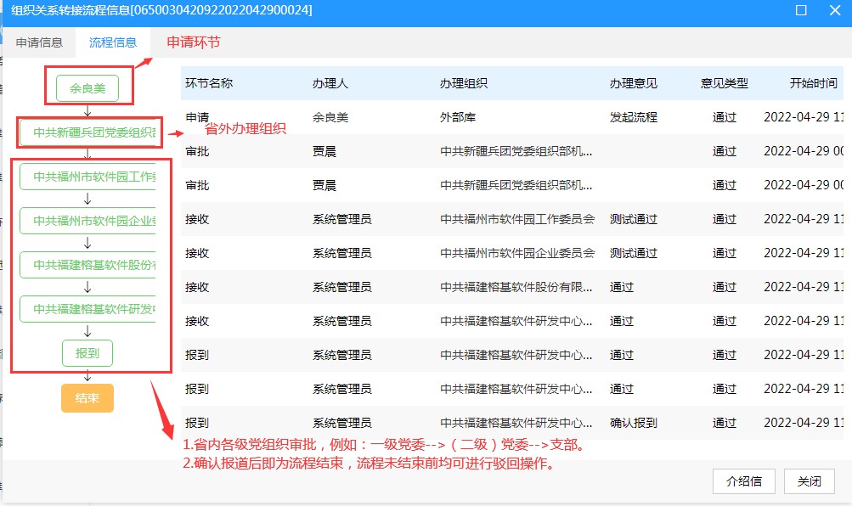This screenshot has height=506, width=852.
Task: Click the 办理组织 column header
Action: coord(463,83)
